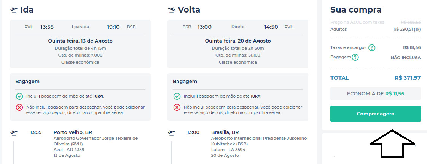Click red X icon in Volta baggage box
Image resolution: width=427 pixels, height=164 pixels.
click(x=177, y=107)
